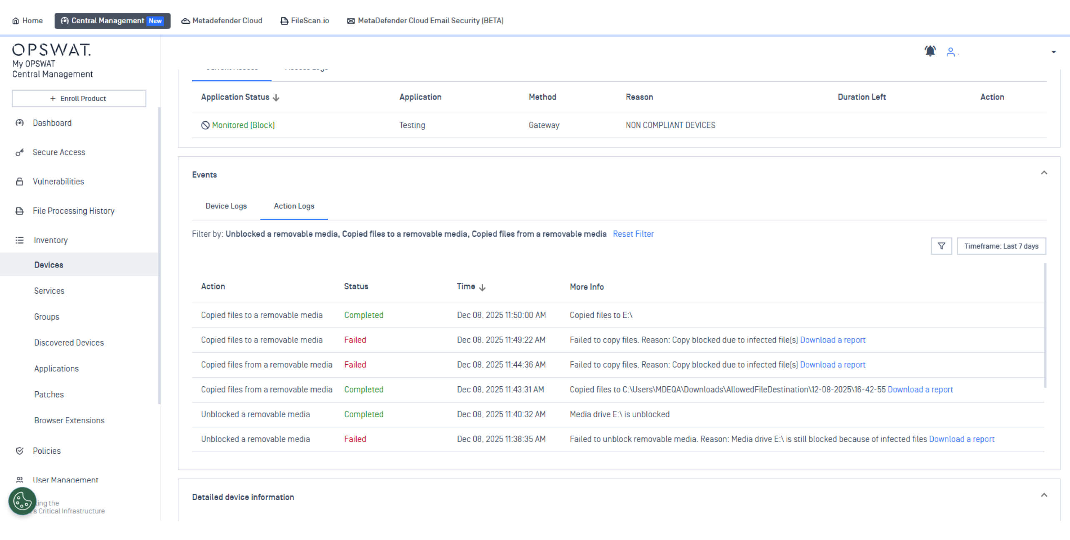Collapse Detailed device information section
Image resolution: width=1070 pixels, height=540 pixels.
[x=1044, y=495]
